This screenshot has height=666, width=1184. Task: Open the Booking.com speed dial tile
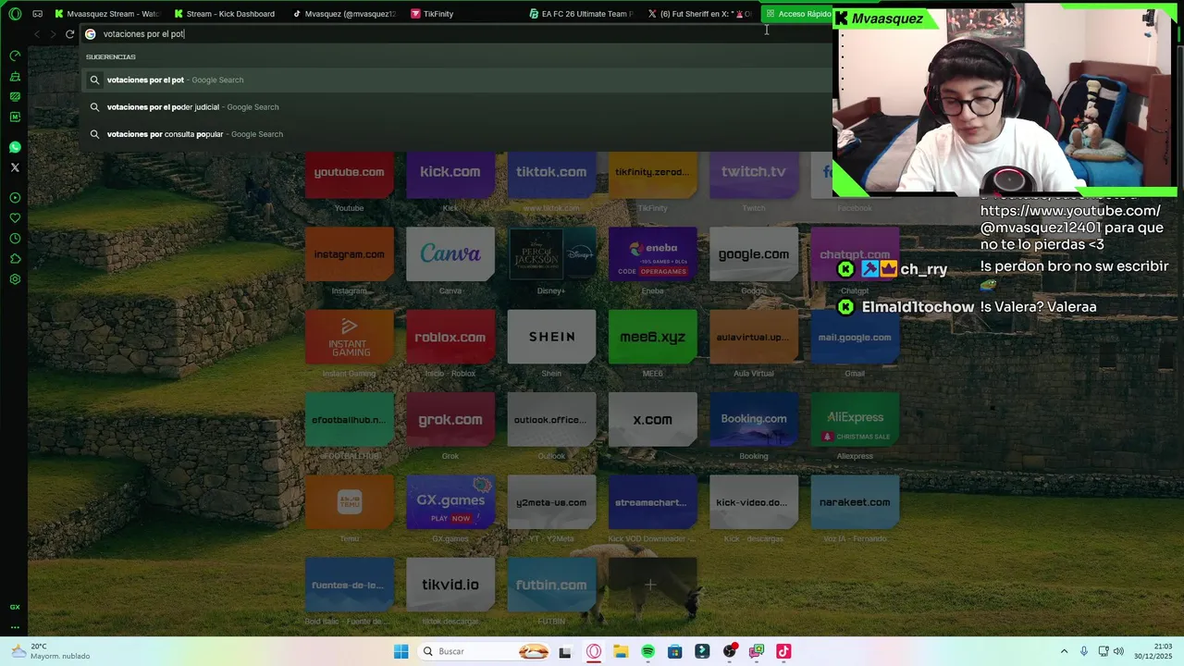point(754,419)
